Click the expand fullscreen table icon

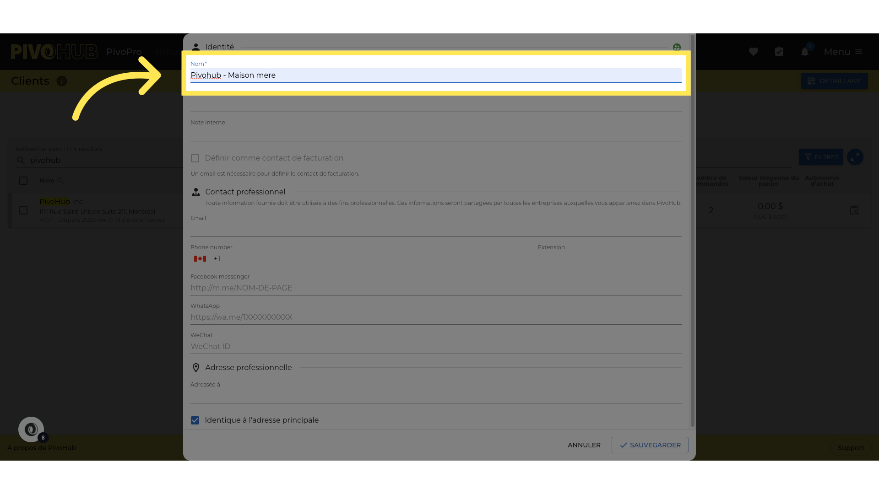855,157
